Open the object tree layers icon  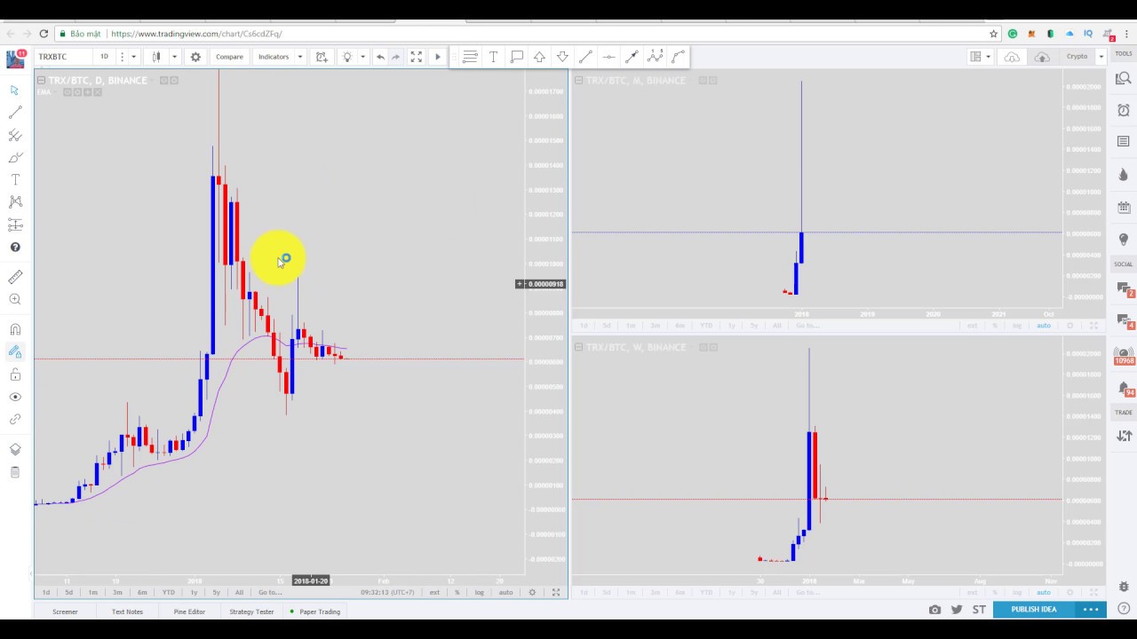tap(15, 449)
